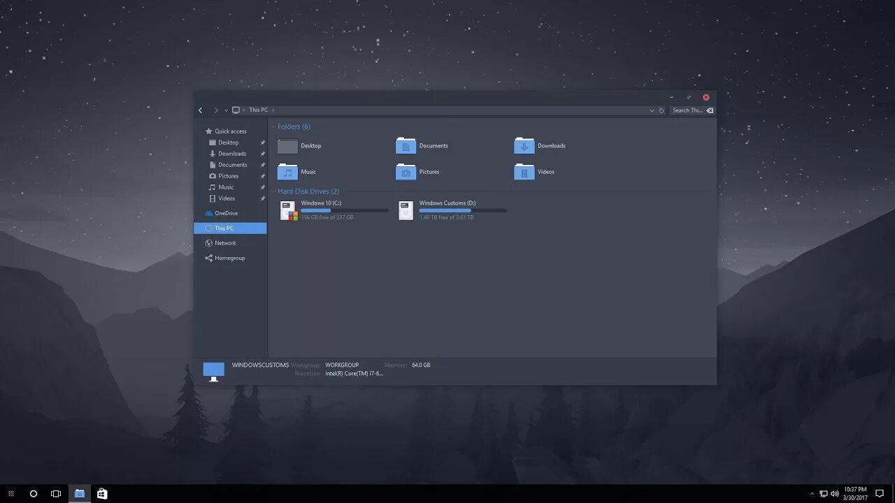This screenshot has height=503, width=895.
Task: Open the Store app from the taskbar
Action: (x=102, y=494)
